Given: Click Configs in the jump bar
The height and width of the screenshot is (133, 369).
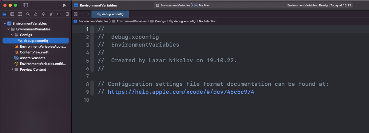Looking at the screenshot, I should (158, 21).
